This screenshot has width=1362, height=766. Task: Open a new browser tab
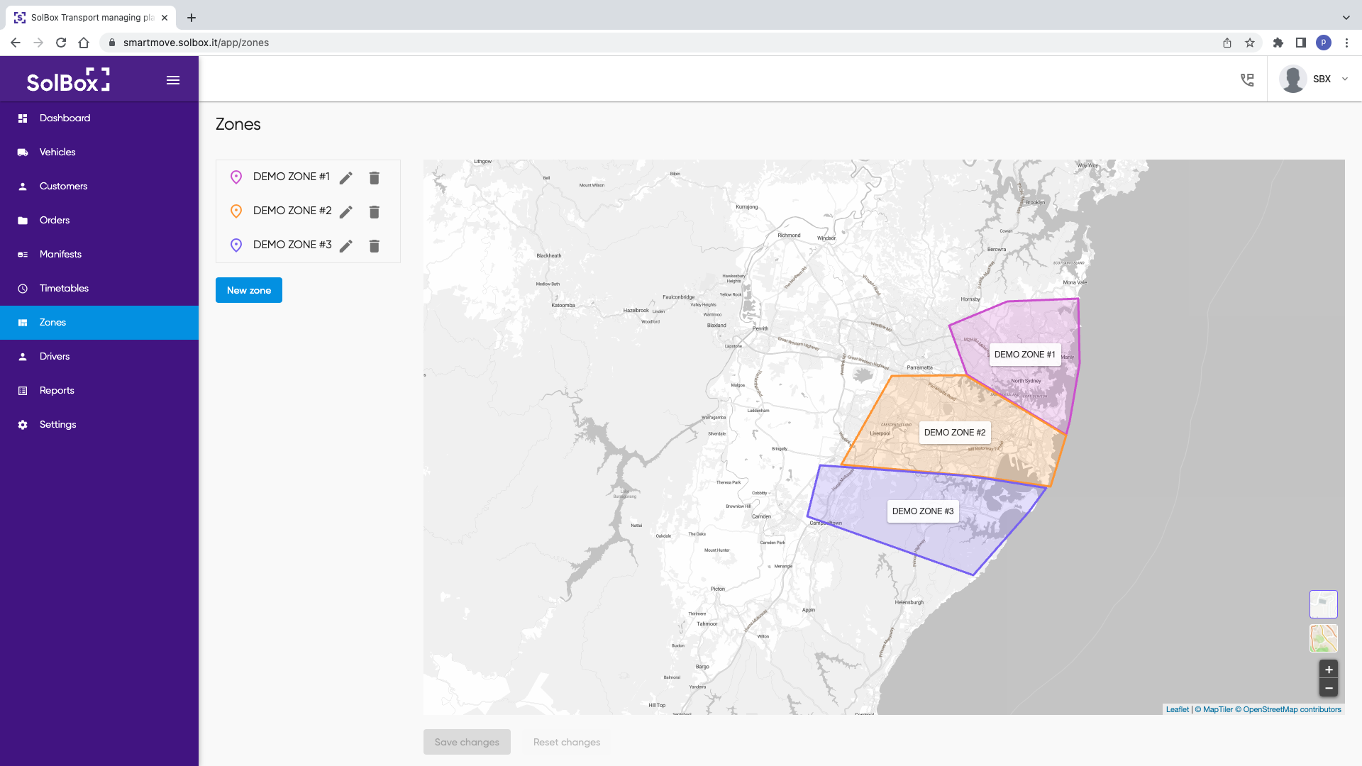(192, 18)
